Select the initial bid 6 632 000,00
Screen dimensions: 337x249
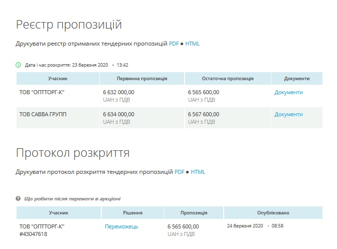[x=119, y=92]
